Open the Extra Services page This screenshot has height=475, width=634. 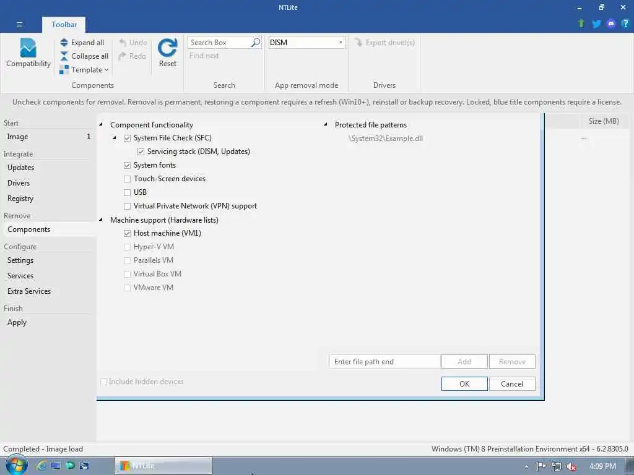tap(29, 291)
